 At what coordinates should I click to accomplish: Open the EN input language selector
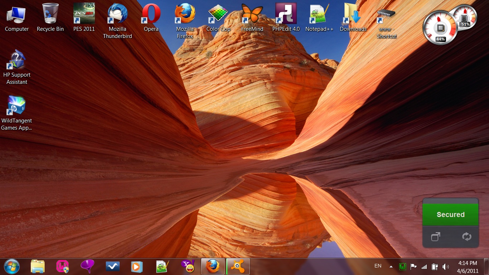coord(378,266)
